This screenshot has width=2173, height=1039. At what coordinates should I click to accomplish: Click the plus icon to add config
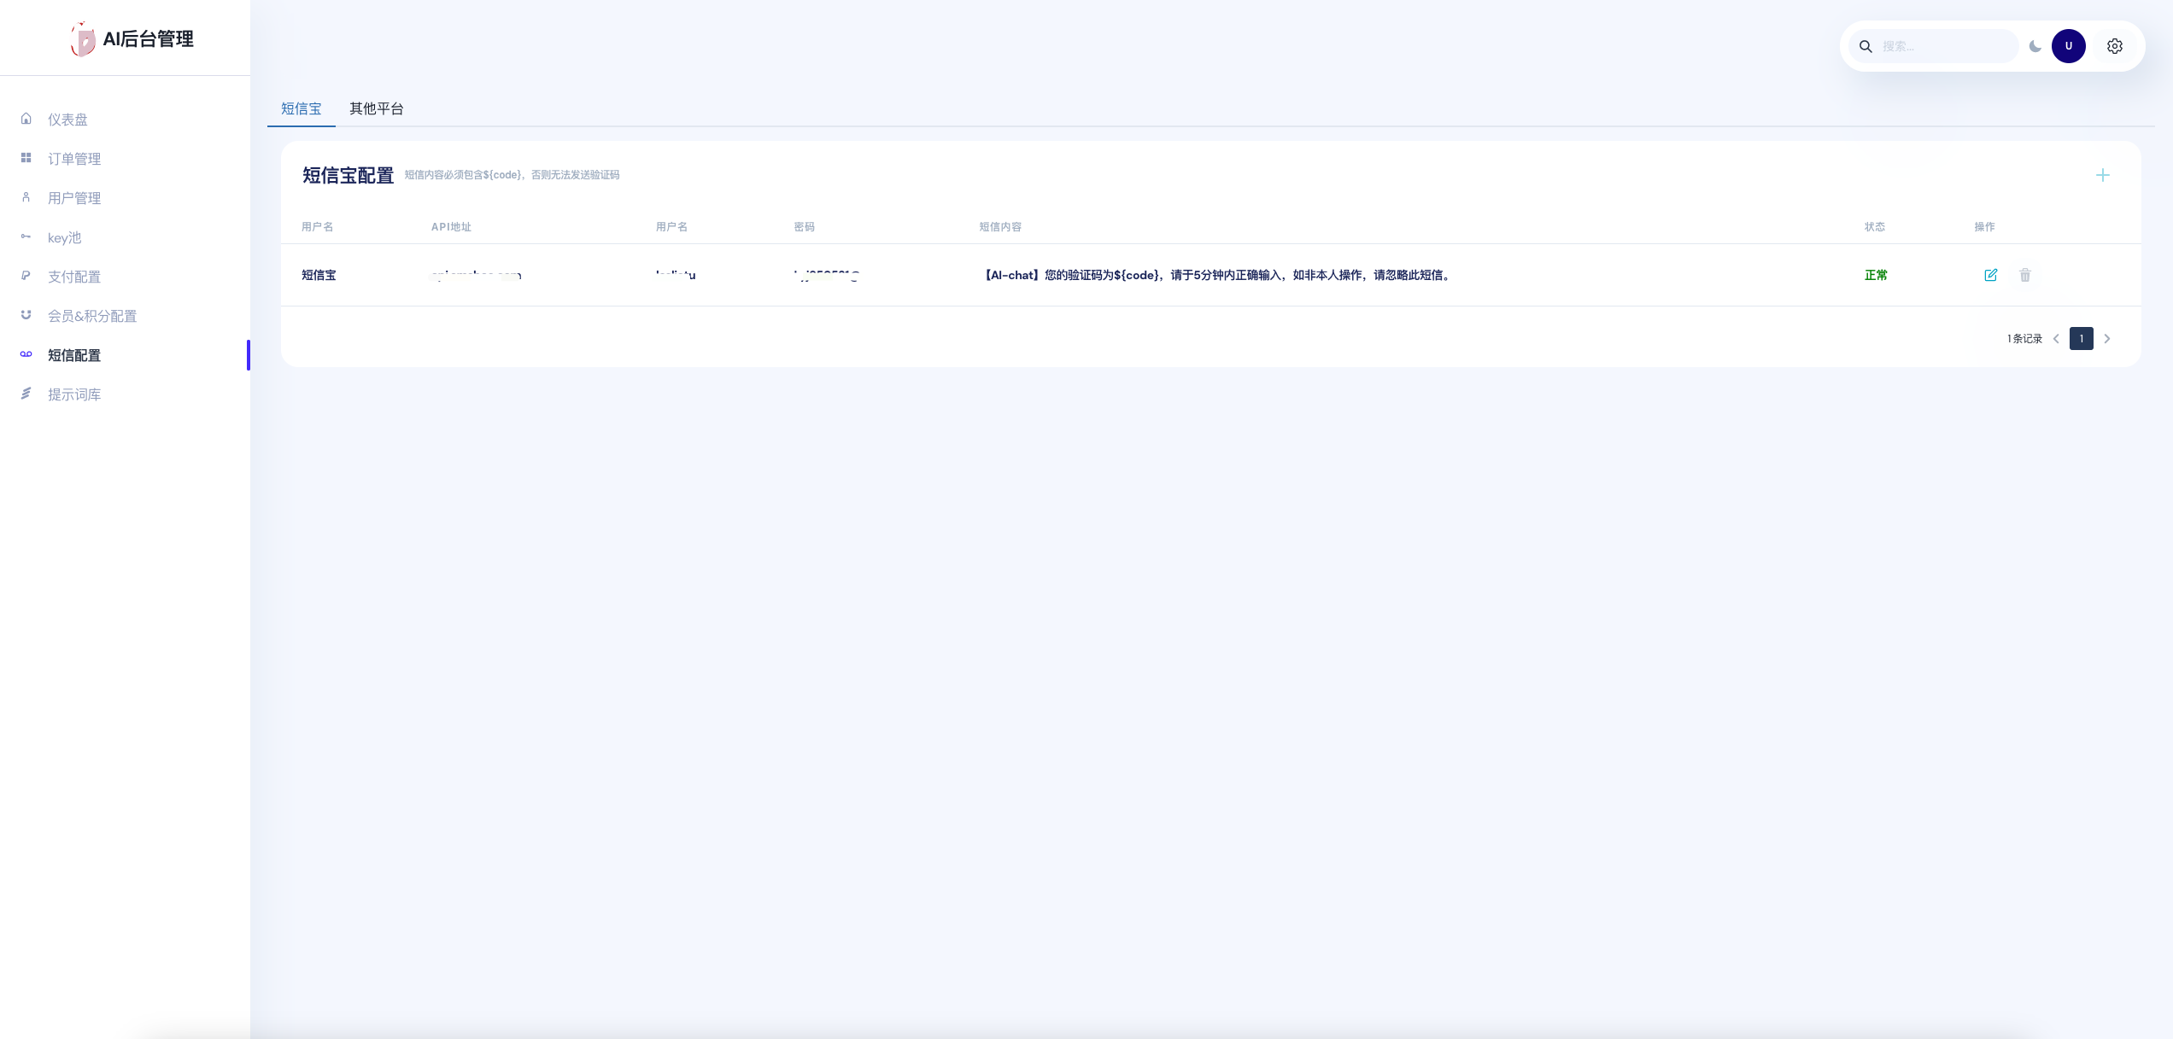[2103, 175]
